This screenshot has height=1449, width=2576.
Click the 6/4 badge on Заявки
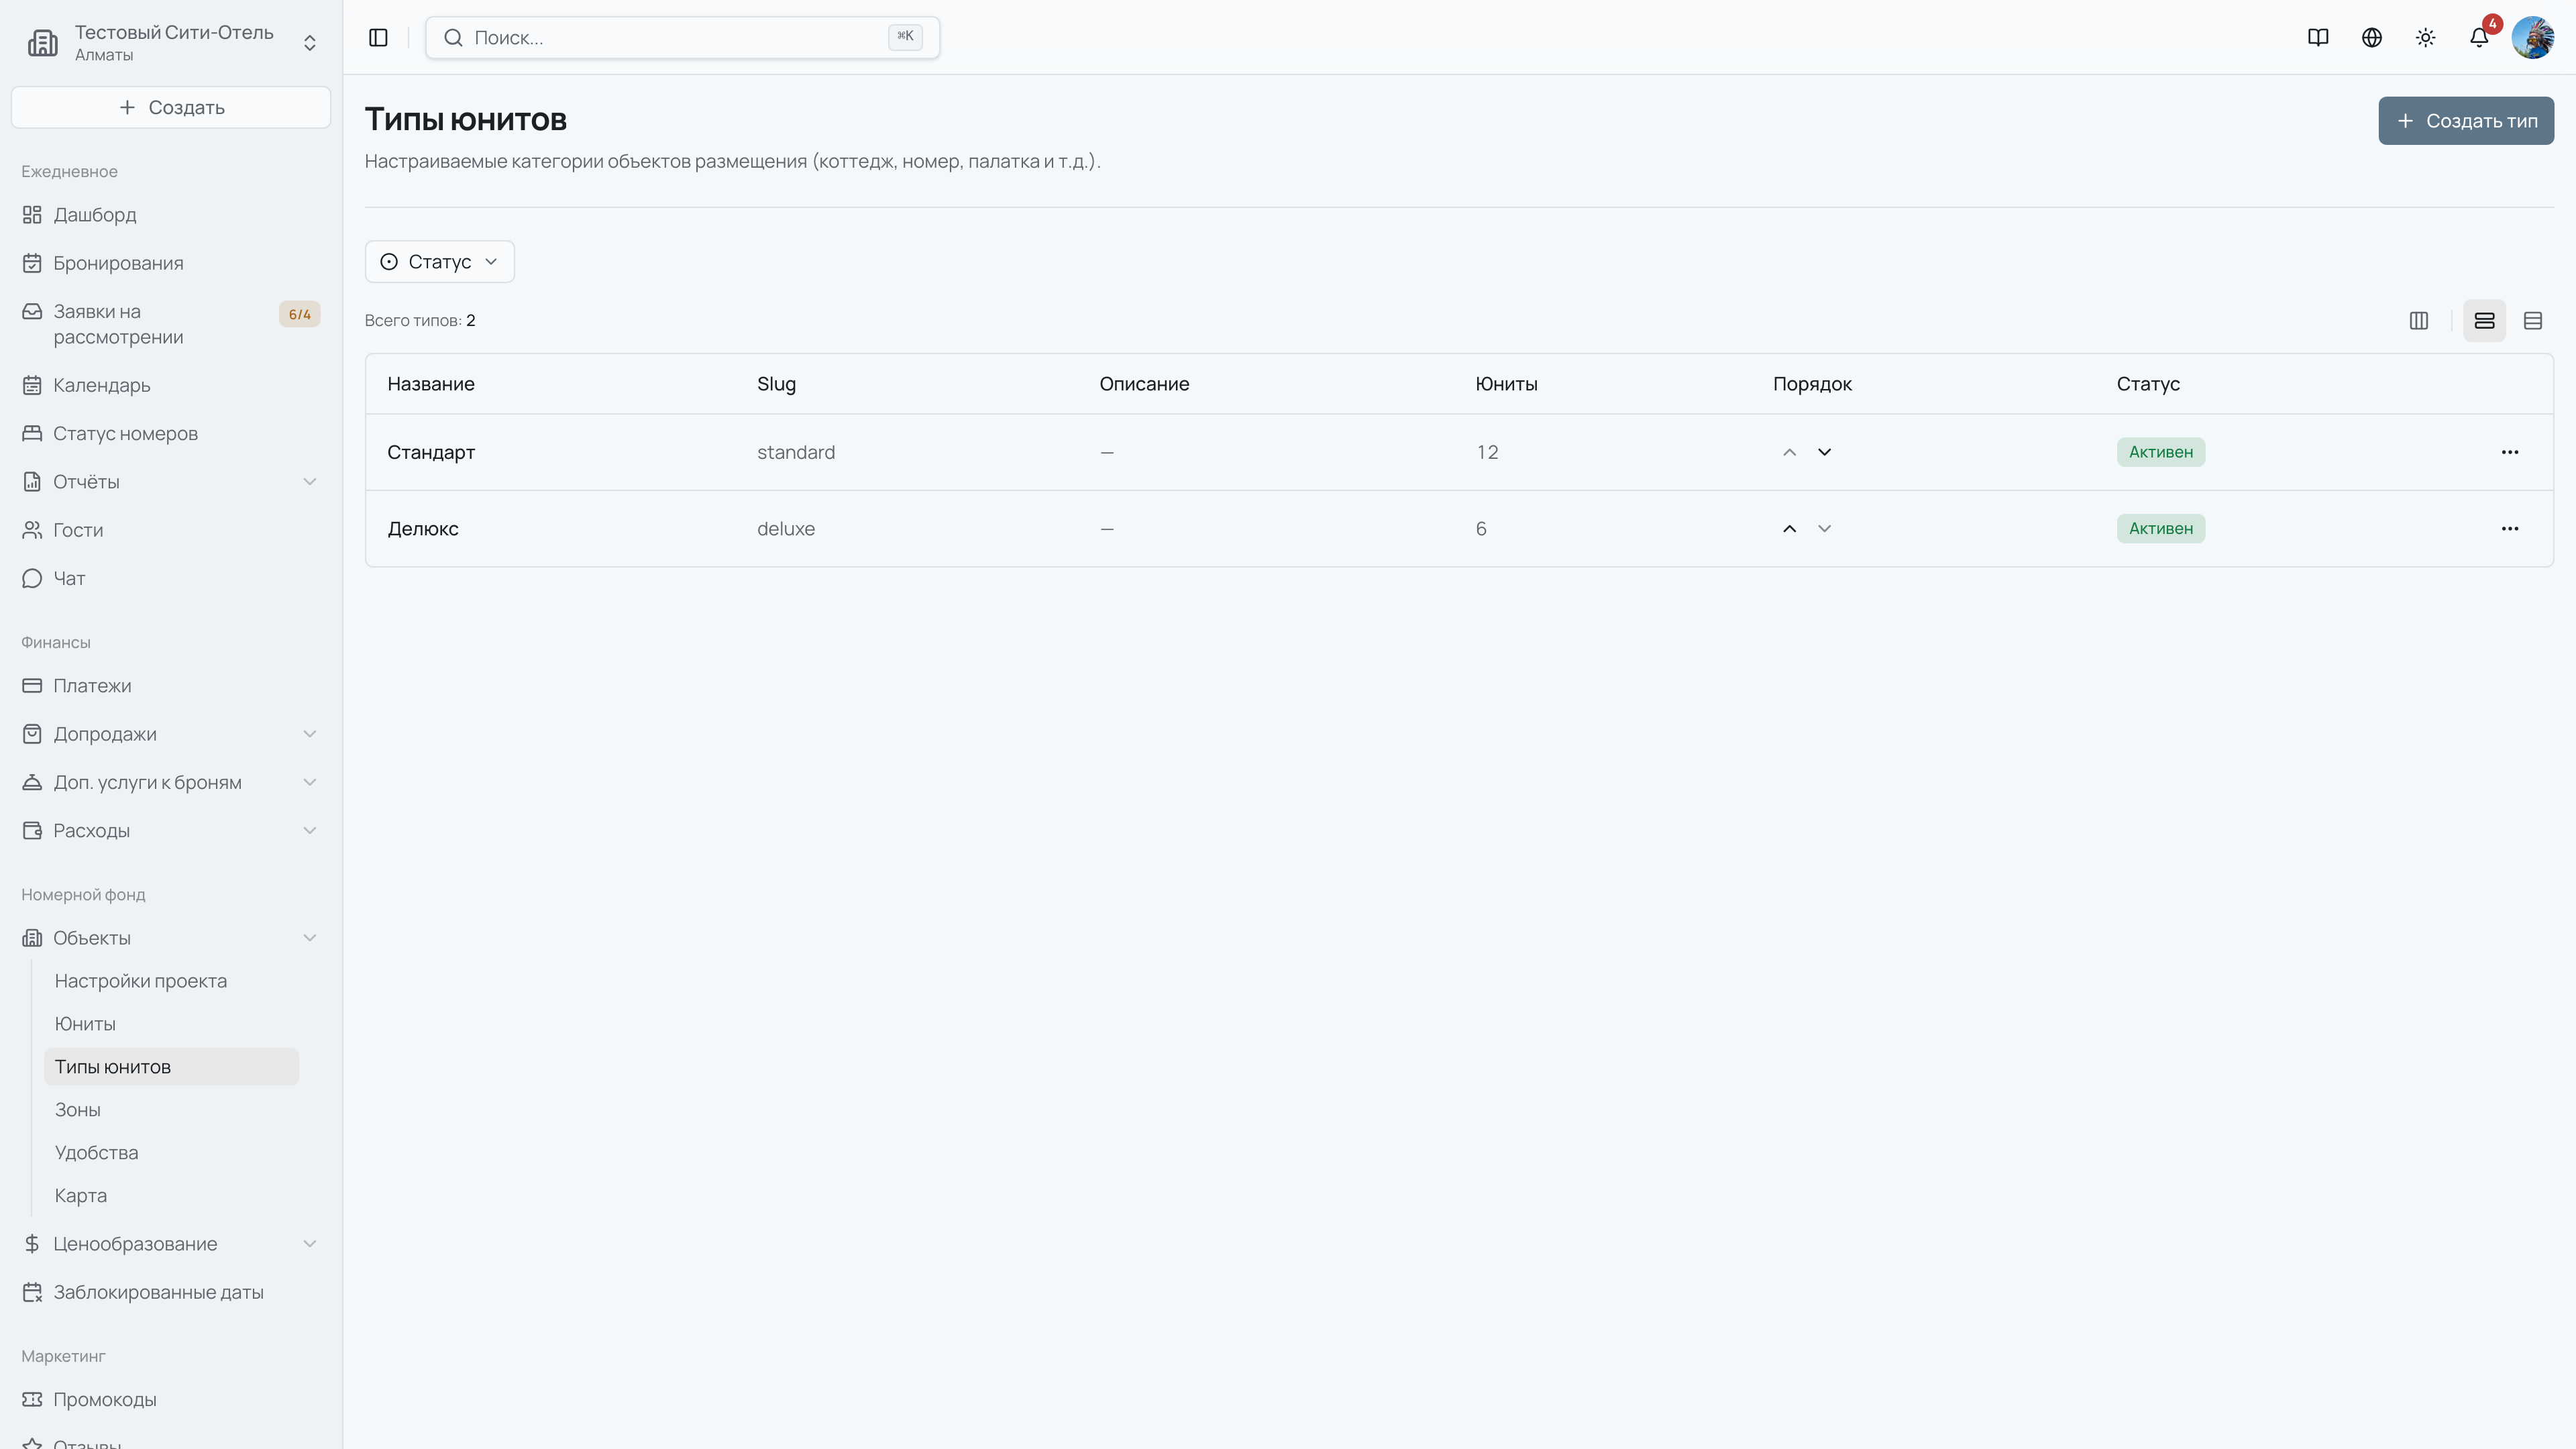point(300,314)
